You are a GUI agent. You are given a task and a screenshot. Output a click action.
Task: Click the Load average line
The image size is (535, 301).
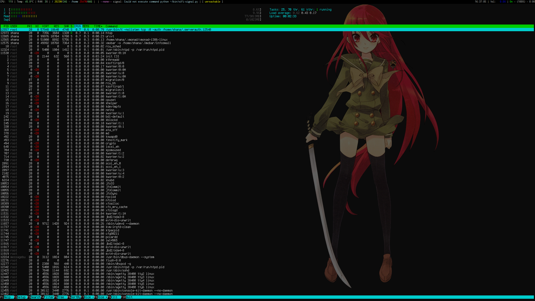(293, 13)
